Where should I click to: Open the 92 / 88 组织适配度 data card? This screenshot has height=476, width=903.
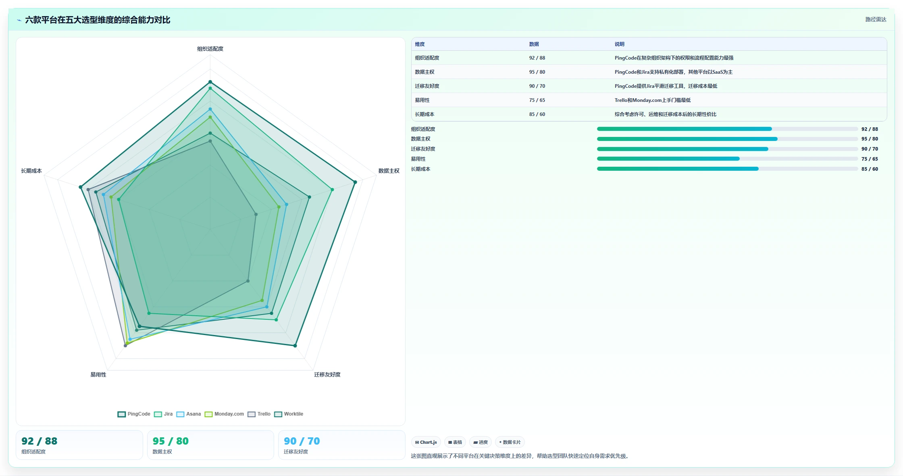pos(79,445)
